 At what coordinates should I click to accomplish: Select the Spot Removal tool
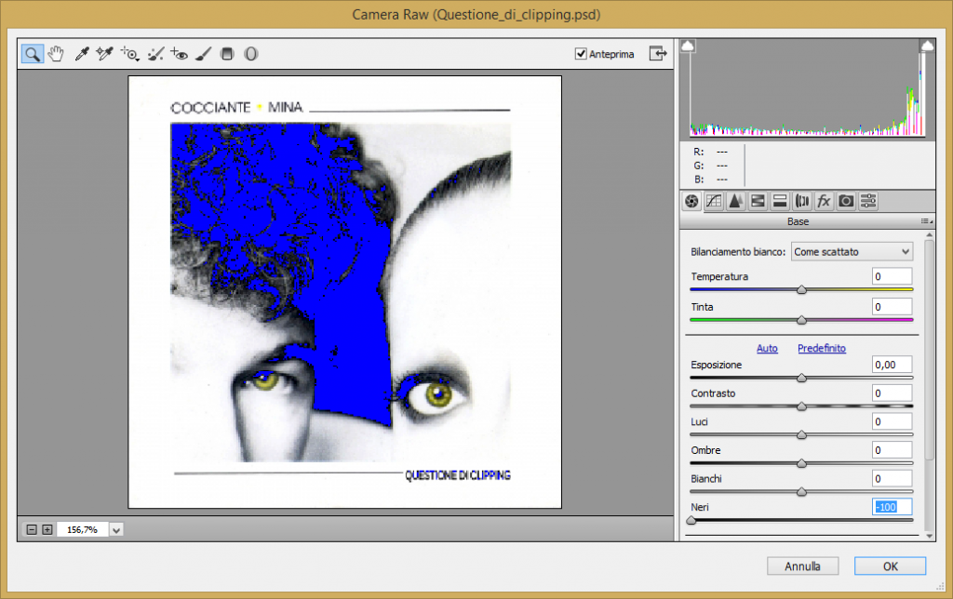[155, 54]
